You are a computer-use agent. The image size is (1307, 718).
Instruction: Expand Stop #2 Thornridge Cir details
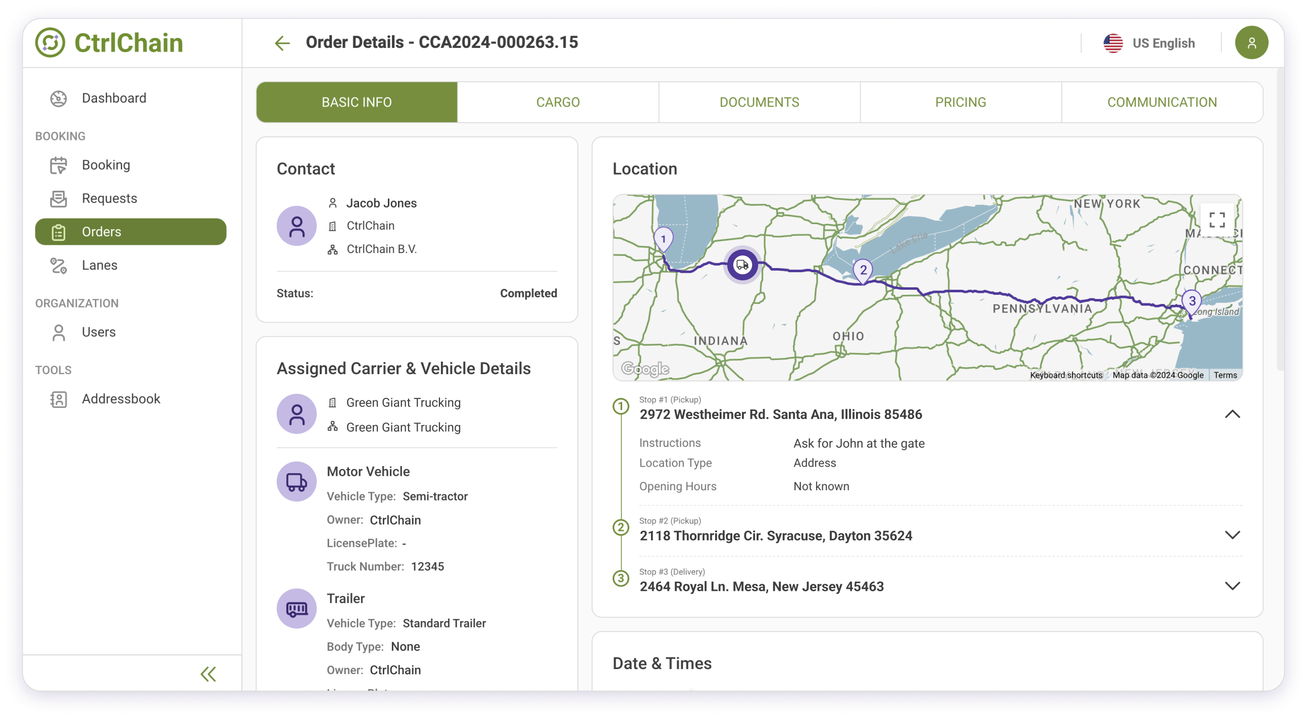click(x=1232, y=535)
